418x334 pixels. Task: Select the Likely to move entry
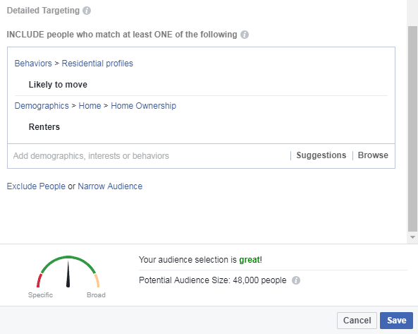coord(58,85)
